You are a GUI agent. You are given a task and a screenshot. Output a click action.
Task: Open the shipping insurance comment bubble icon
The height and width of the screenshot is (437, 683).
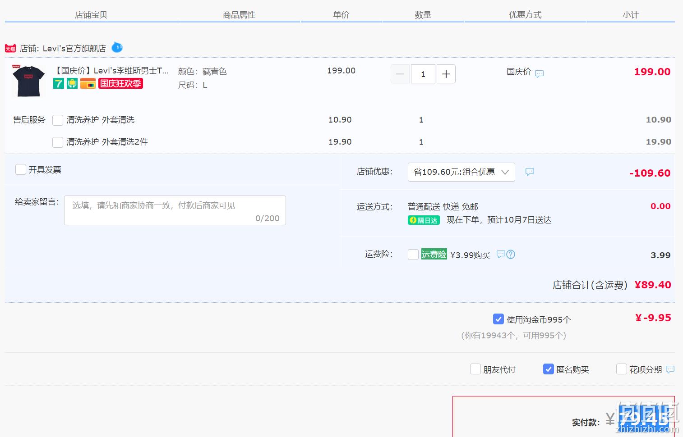[501, 254]
